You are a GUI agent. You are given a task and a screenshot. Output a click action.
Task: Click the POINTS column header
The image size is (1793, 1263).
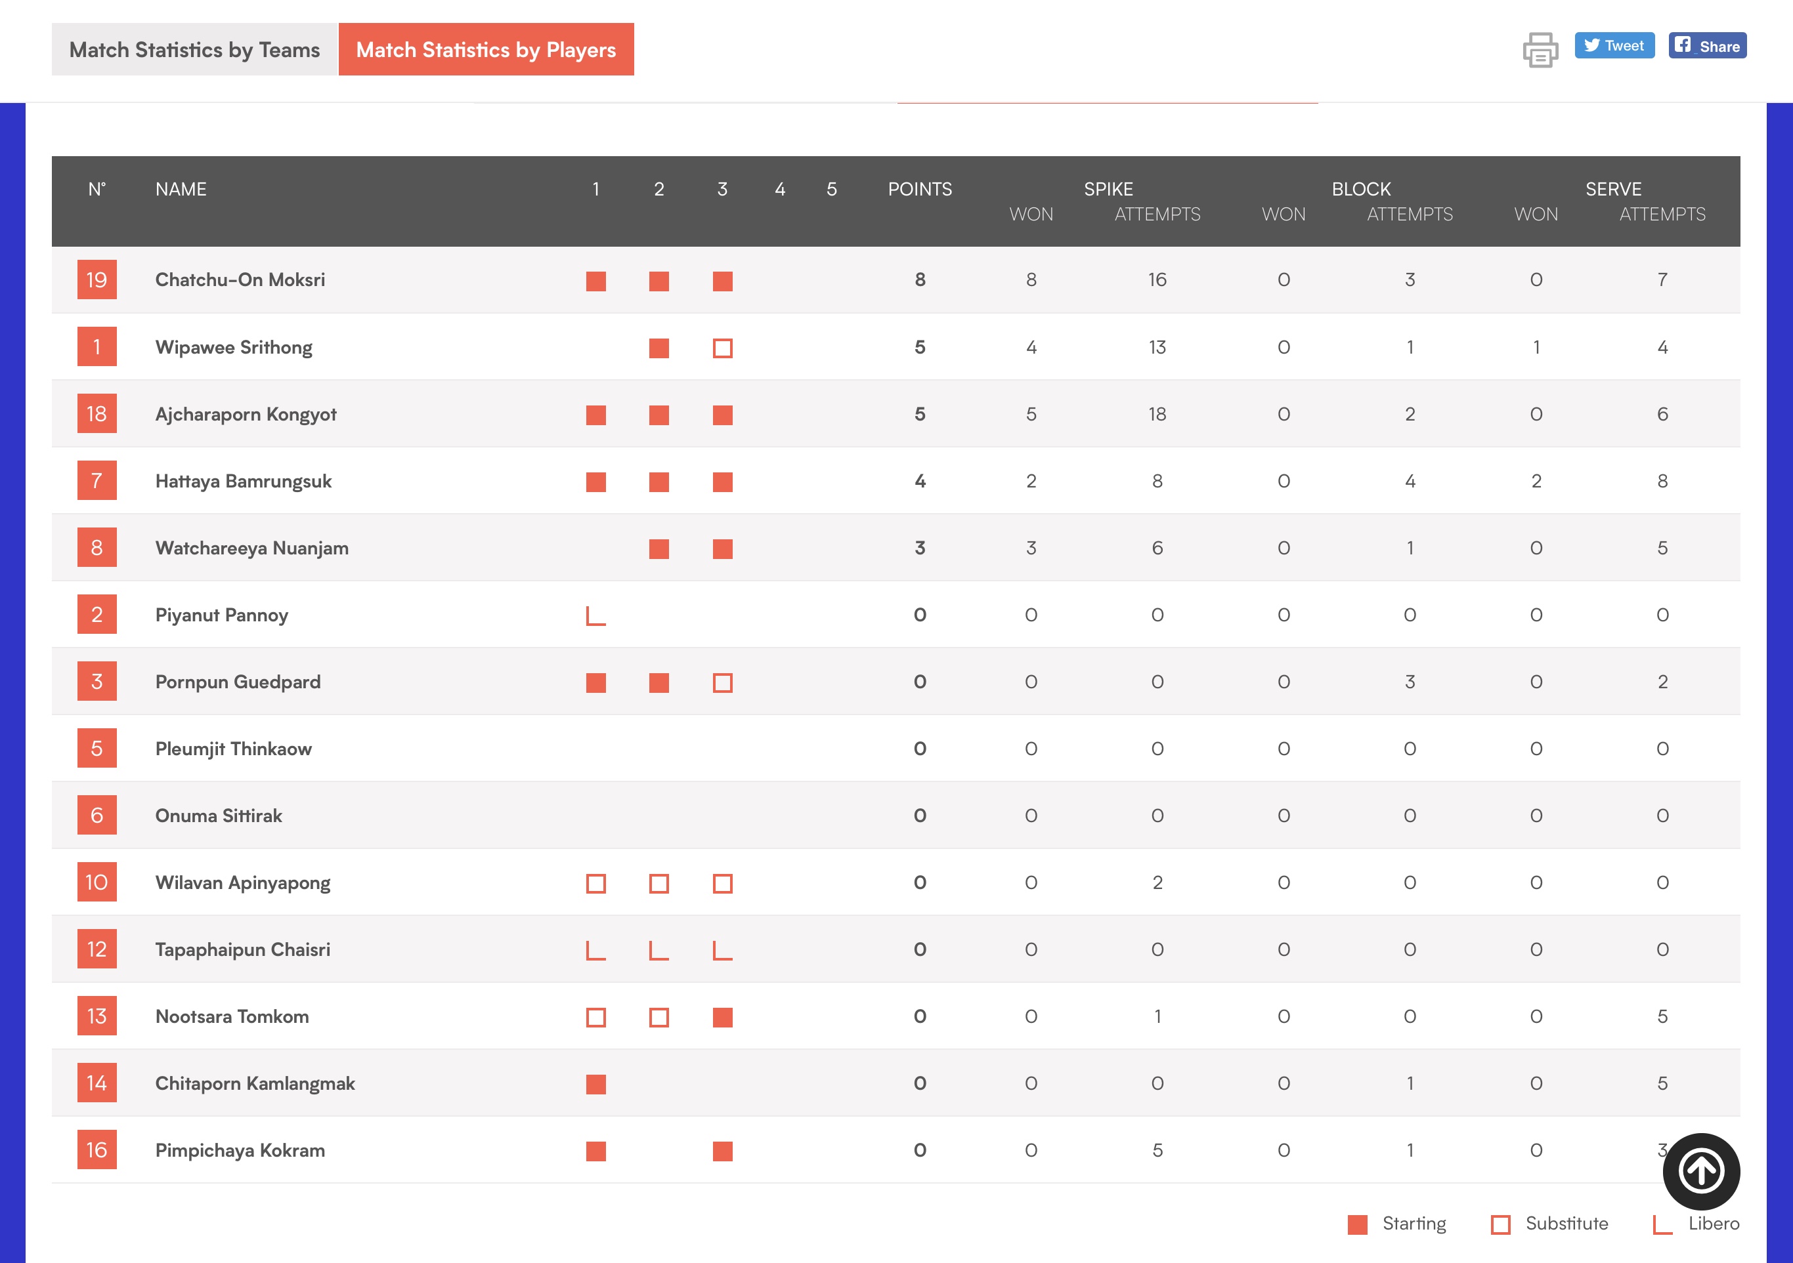[919, 190]
